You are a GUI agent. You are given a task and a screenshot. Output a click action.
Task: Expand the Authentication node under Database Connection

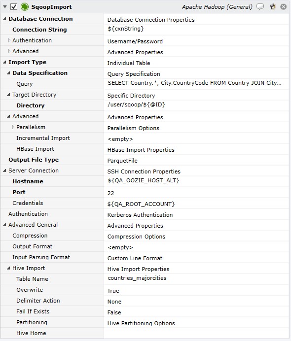(9, 40)
